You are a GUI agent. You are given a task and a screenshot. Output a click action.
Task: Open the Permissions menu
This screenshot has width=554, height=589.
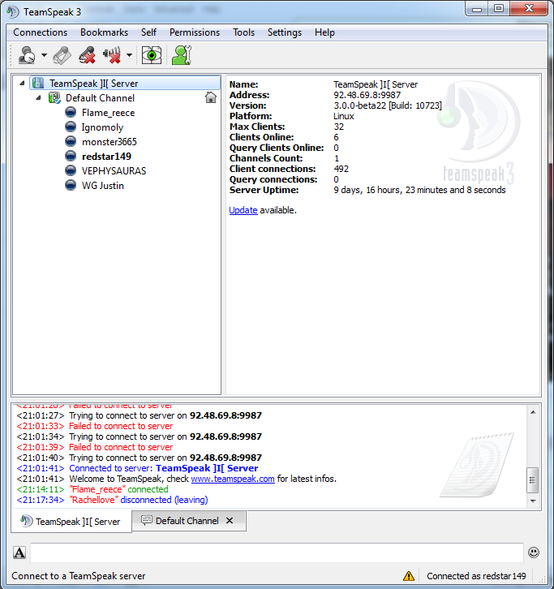coord(195,32)
